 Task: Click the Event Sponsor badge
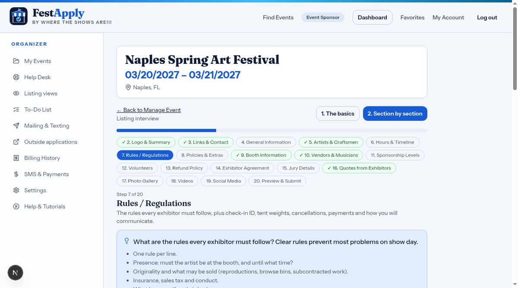[323, 18]
